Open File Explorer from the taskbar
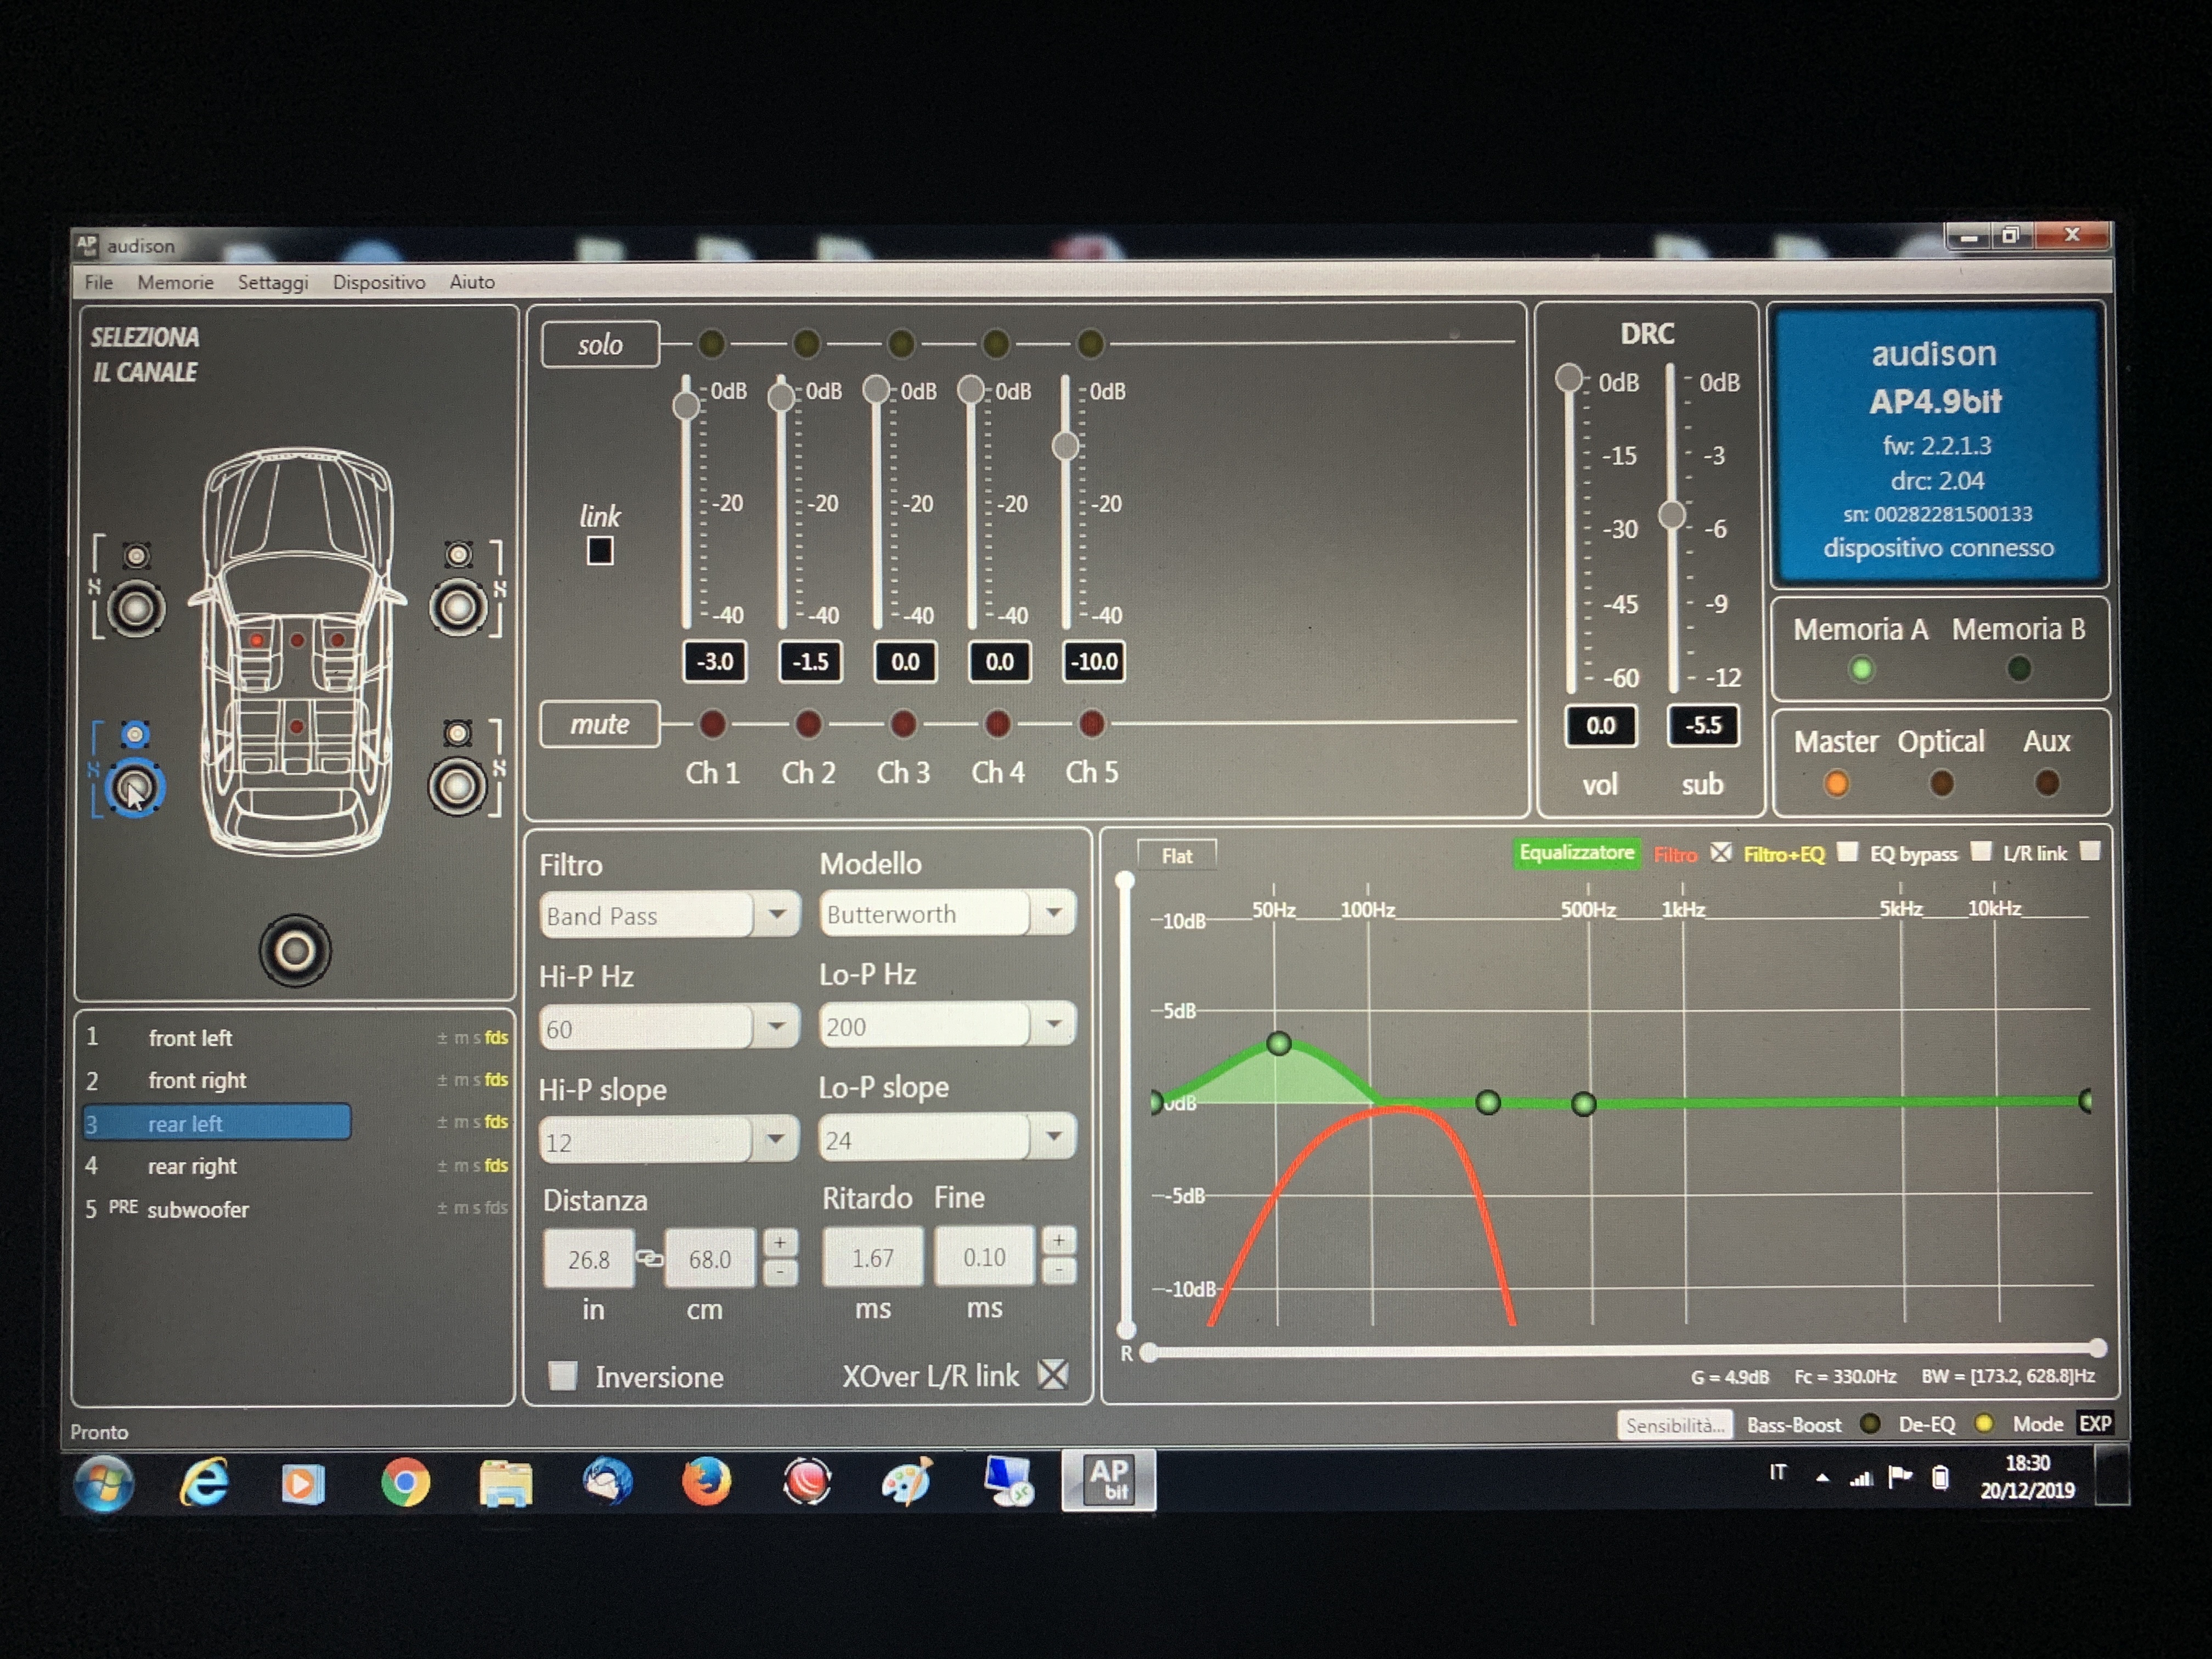 point(506,1482)
